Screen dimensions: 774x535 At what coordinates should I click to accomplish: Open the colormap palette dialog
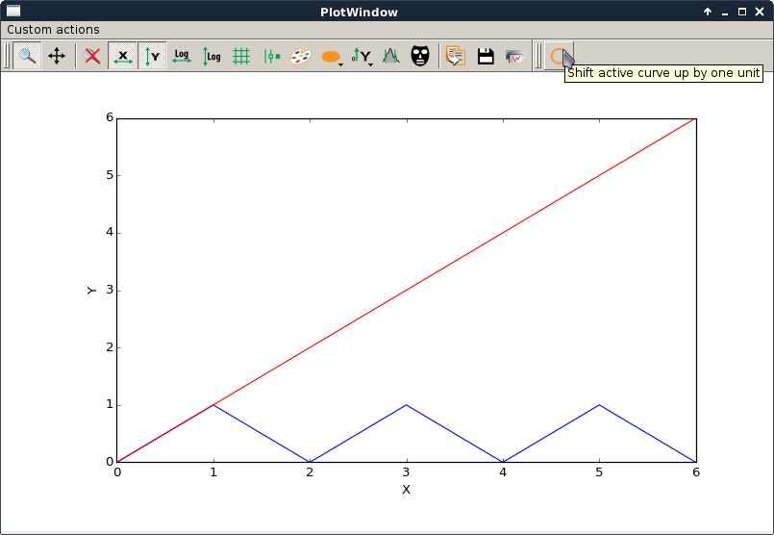301,56
